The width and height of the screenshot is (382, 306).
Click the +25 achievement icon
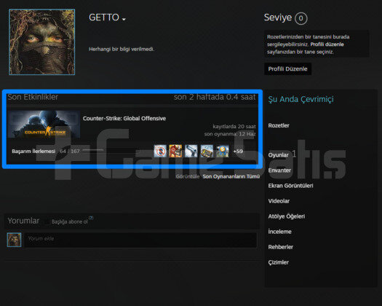coord(207,151)
